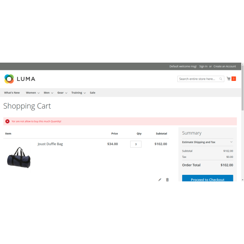Click the Create an Account link

tap(224, 66)
